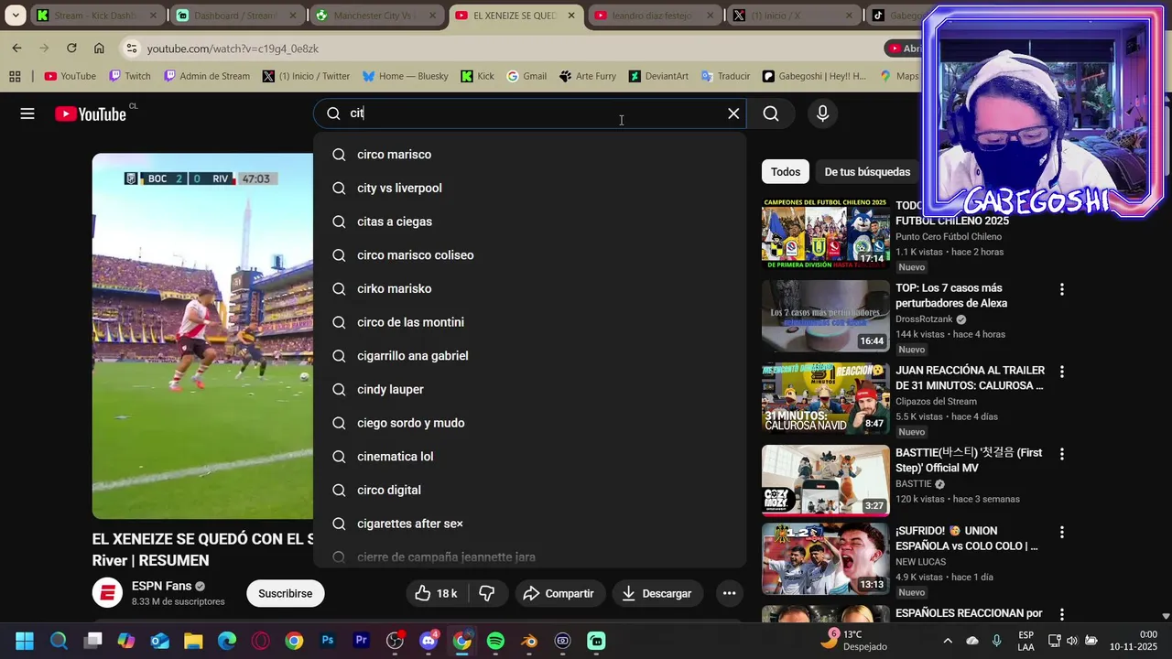Select suggestion 'cigarettes after sex'
This screenshot has width=1172, height=659.
(x=529, y=524)
